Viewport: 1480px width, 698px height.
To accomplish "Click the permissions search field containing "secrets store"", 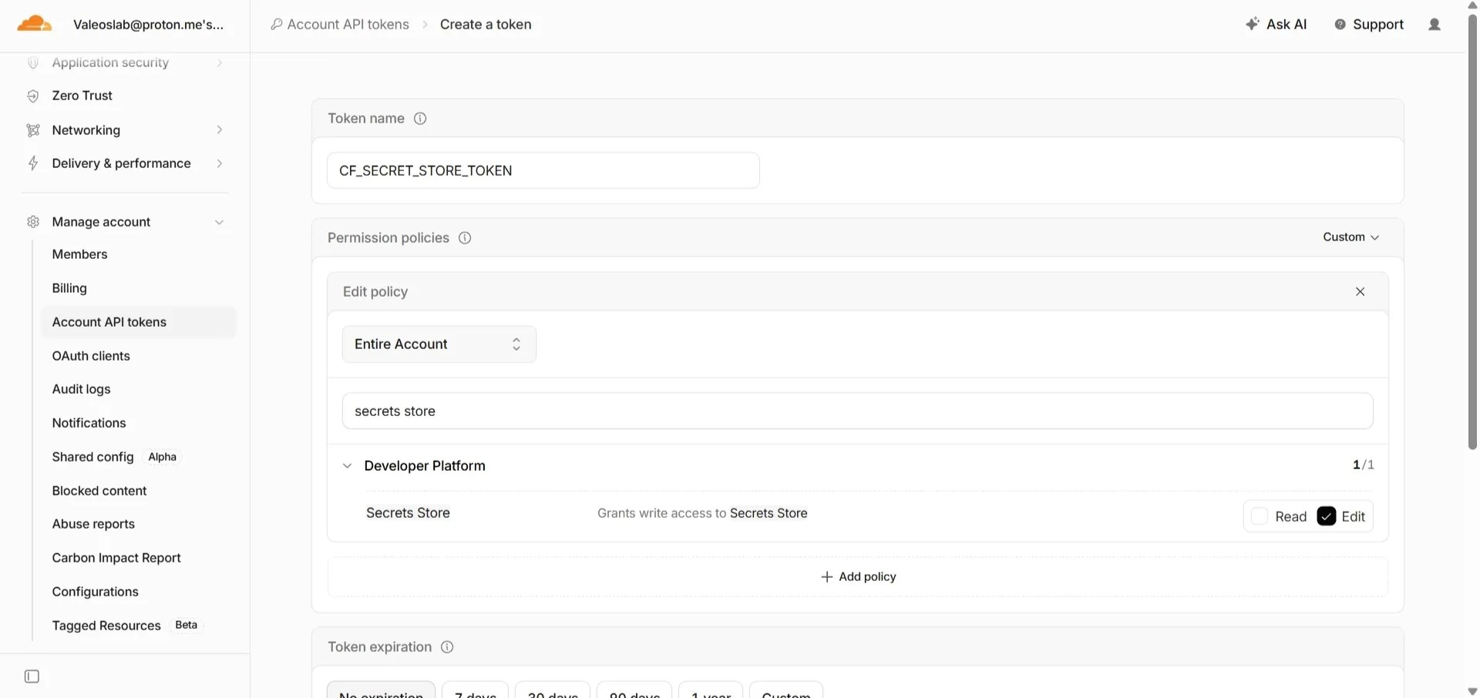I will (x=858, y=411).
